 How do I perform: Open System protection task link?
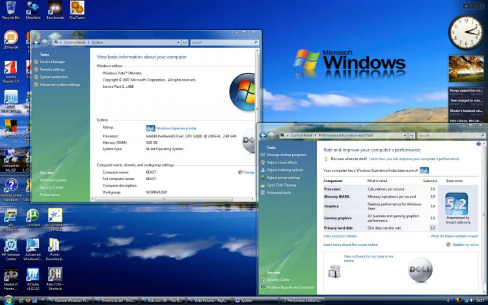click(54, 77)
